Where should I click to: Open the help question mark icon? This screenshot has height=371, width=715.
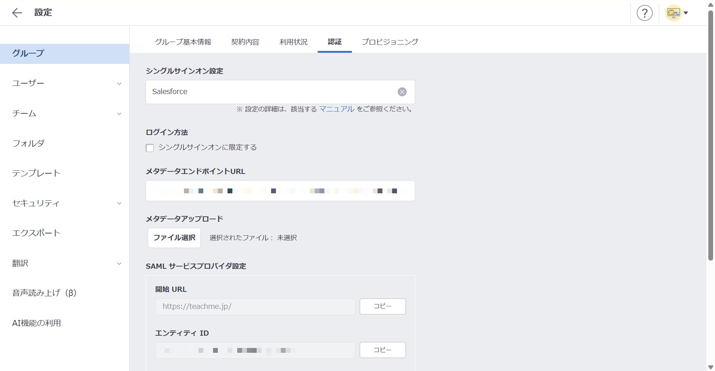644,13
